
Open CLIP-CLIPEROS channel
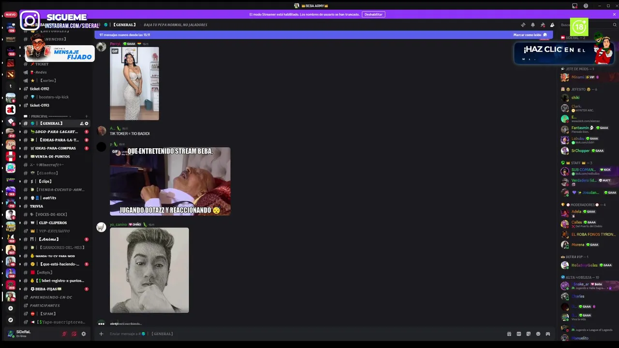pyautogui.click(x=56, y=222)
